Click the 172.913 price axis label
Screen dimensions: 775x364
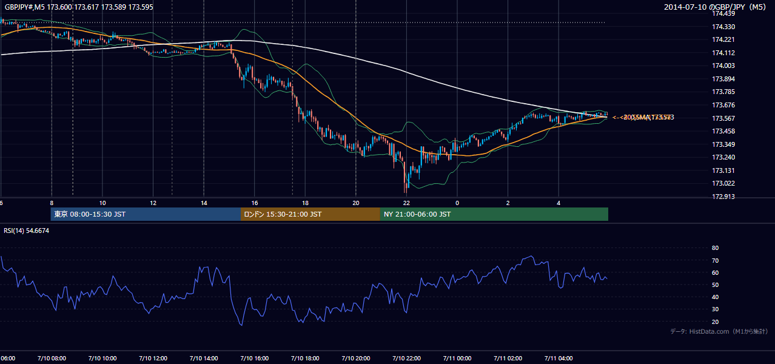tap(723, 197)
